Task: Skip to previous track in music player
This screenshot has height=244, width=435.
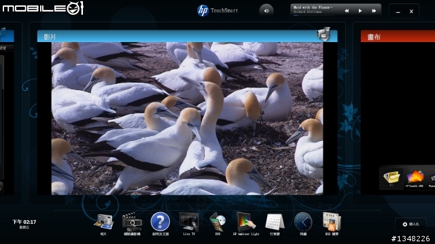Action: (347, 11)
